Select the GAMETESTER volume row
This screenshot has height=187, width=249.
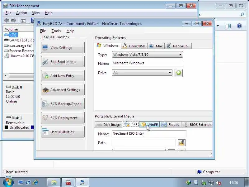[x=19, y=40]
